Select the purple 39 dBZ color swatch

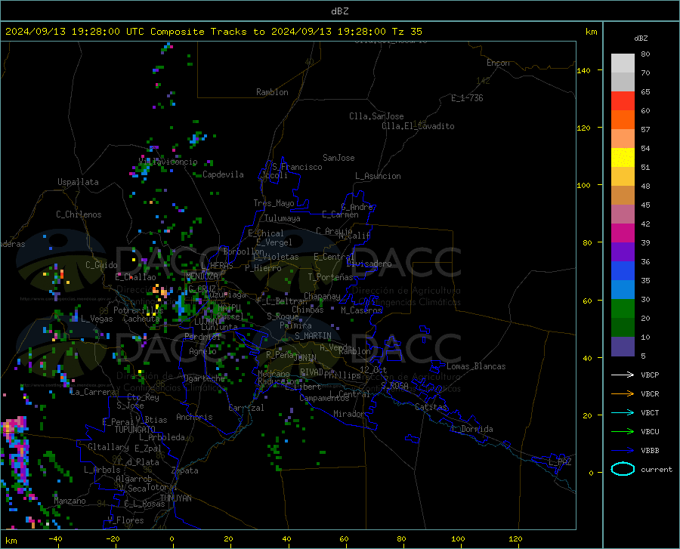pyautogui.click(x=623, y=252)
